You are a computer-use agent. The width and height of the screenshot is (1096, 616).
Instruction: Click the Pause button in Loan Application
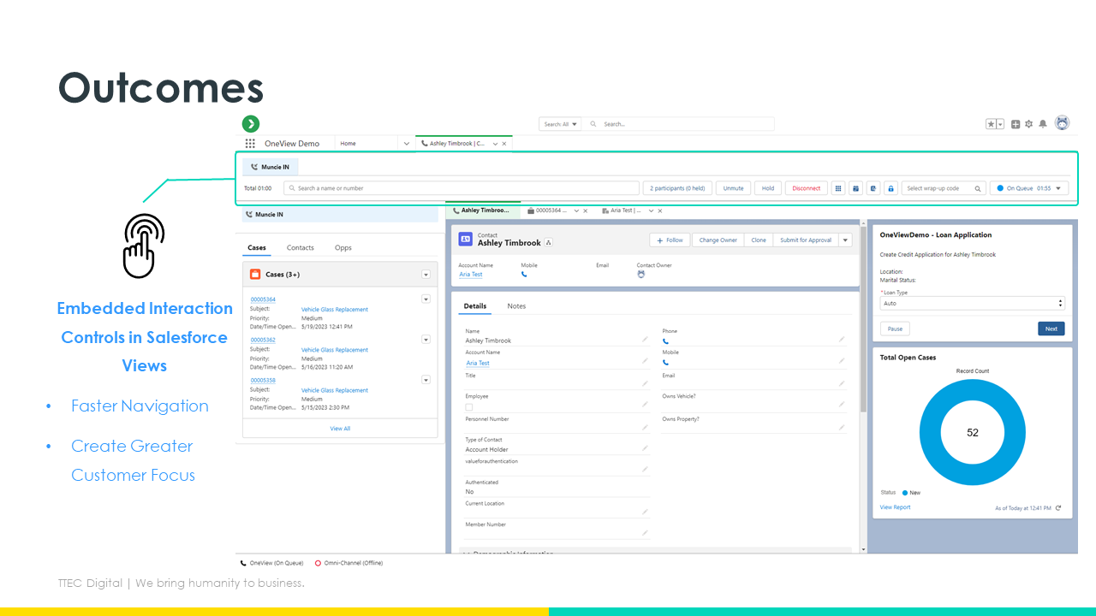coord(895,329)
